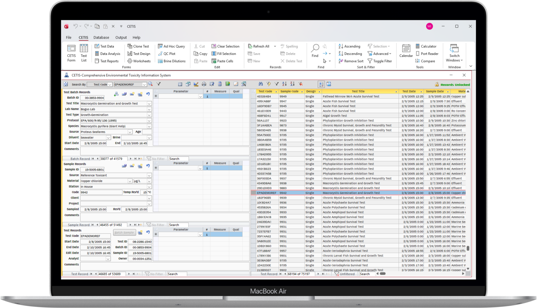Open the Diluent Seawater dropdown

[108, 138]
